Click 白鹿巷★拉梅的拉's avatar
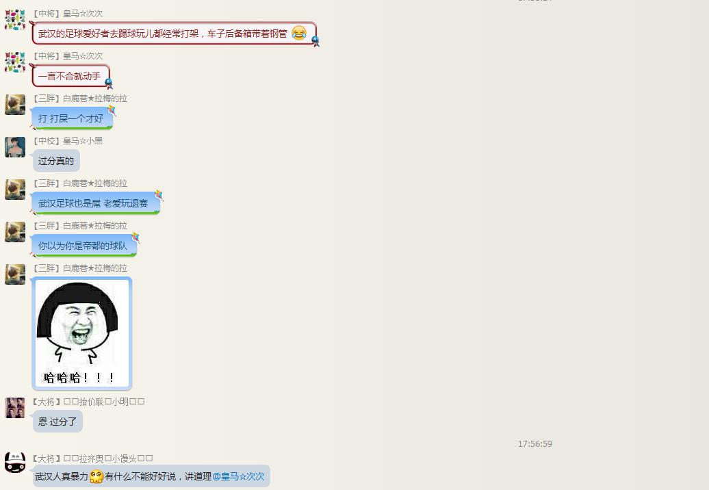The height and width of the screenshot is (490, 709). [15, 105]
